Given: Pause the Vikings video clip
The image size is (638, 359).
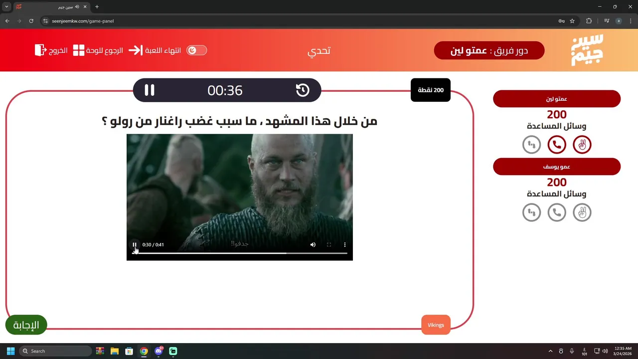Looking at the screenshot, I should (x=135, y=245).
